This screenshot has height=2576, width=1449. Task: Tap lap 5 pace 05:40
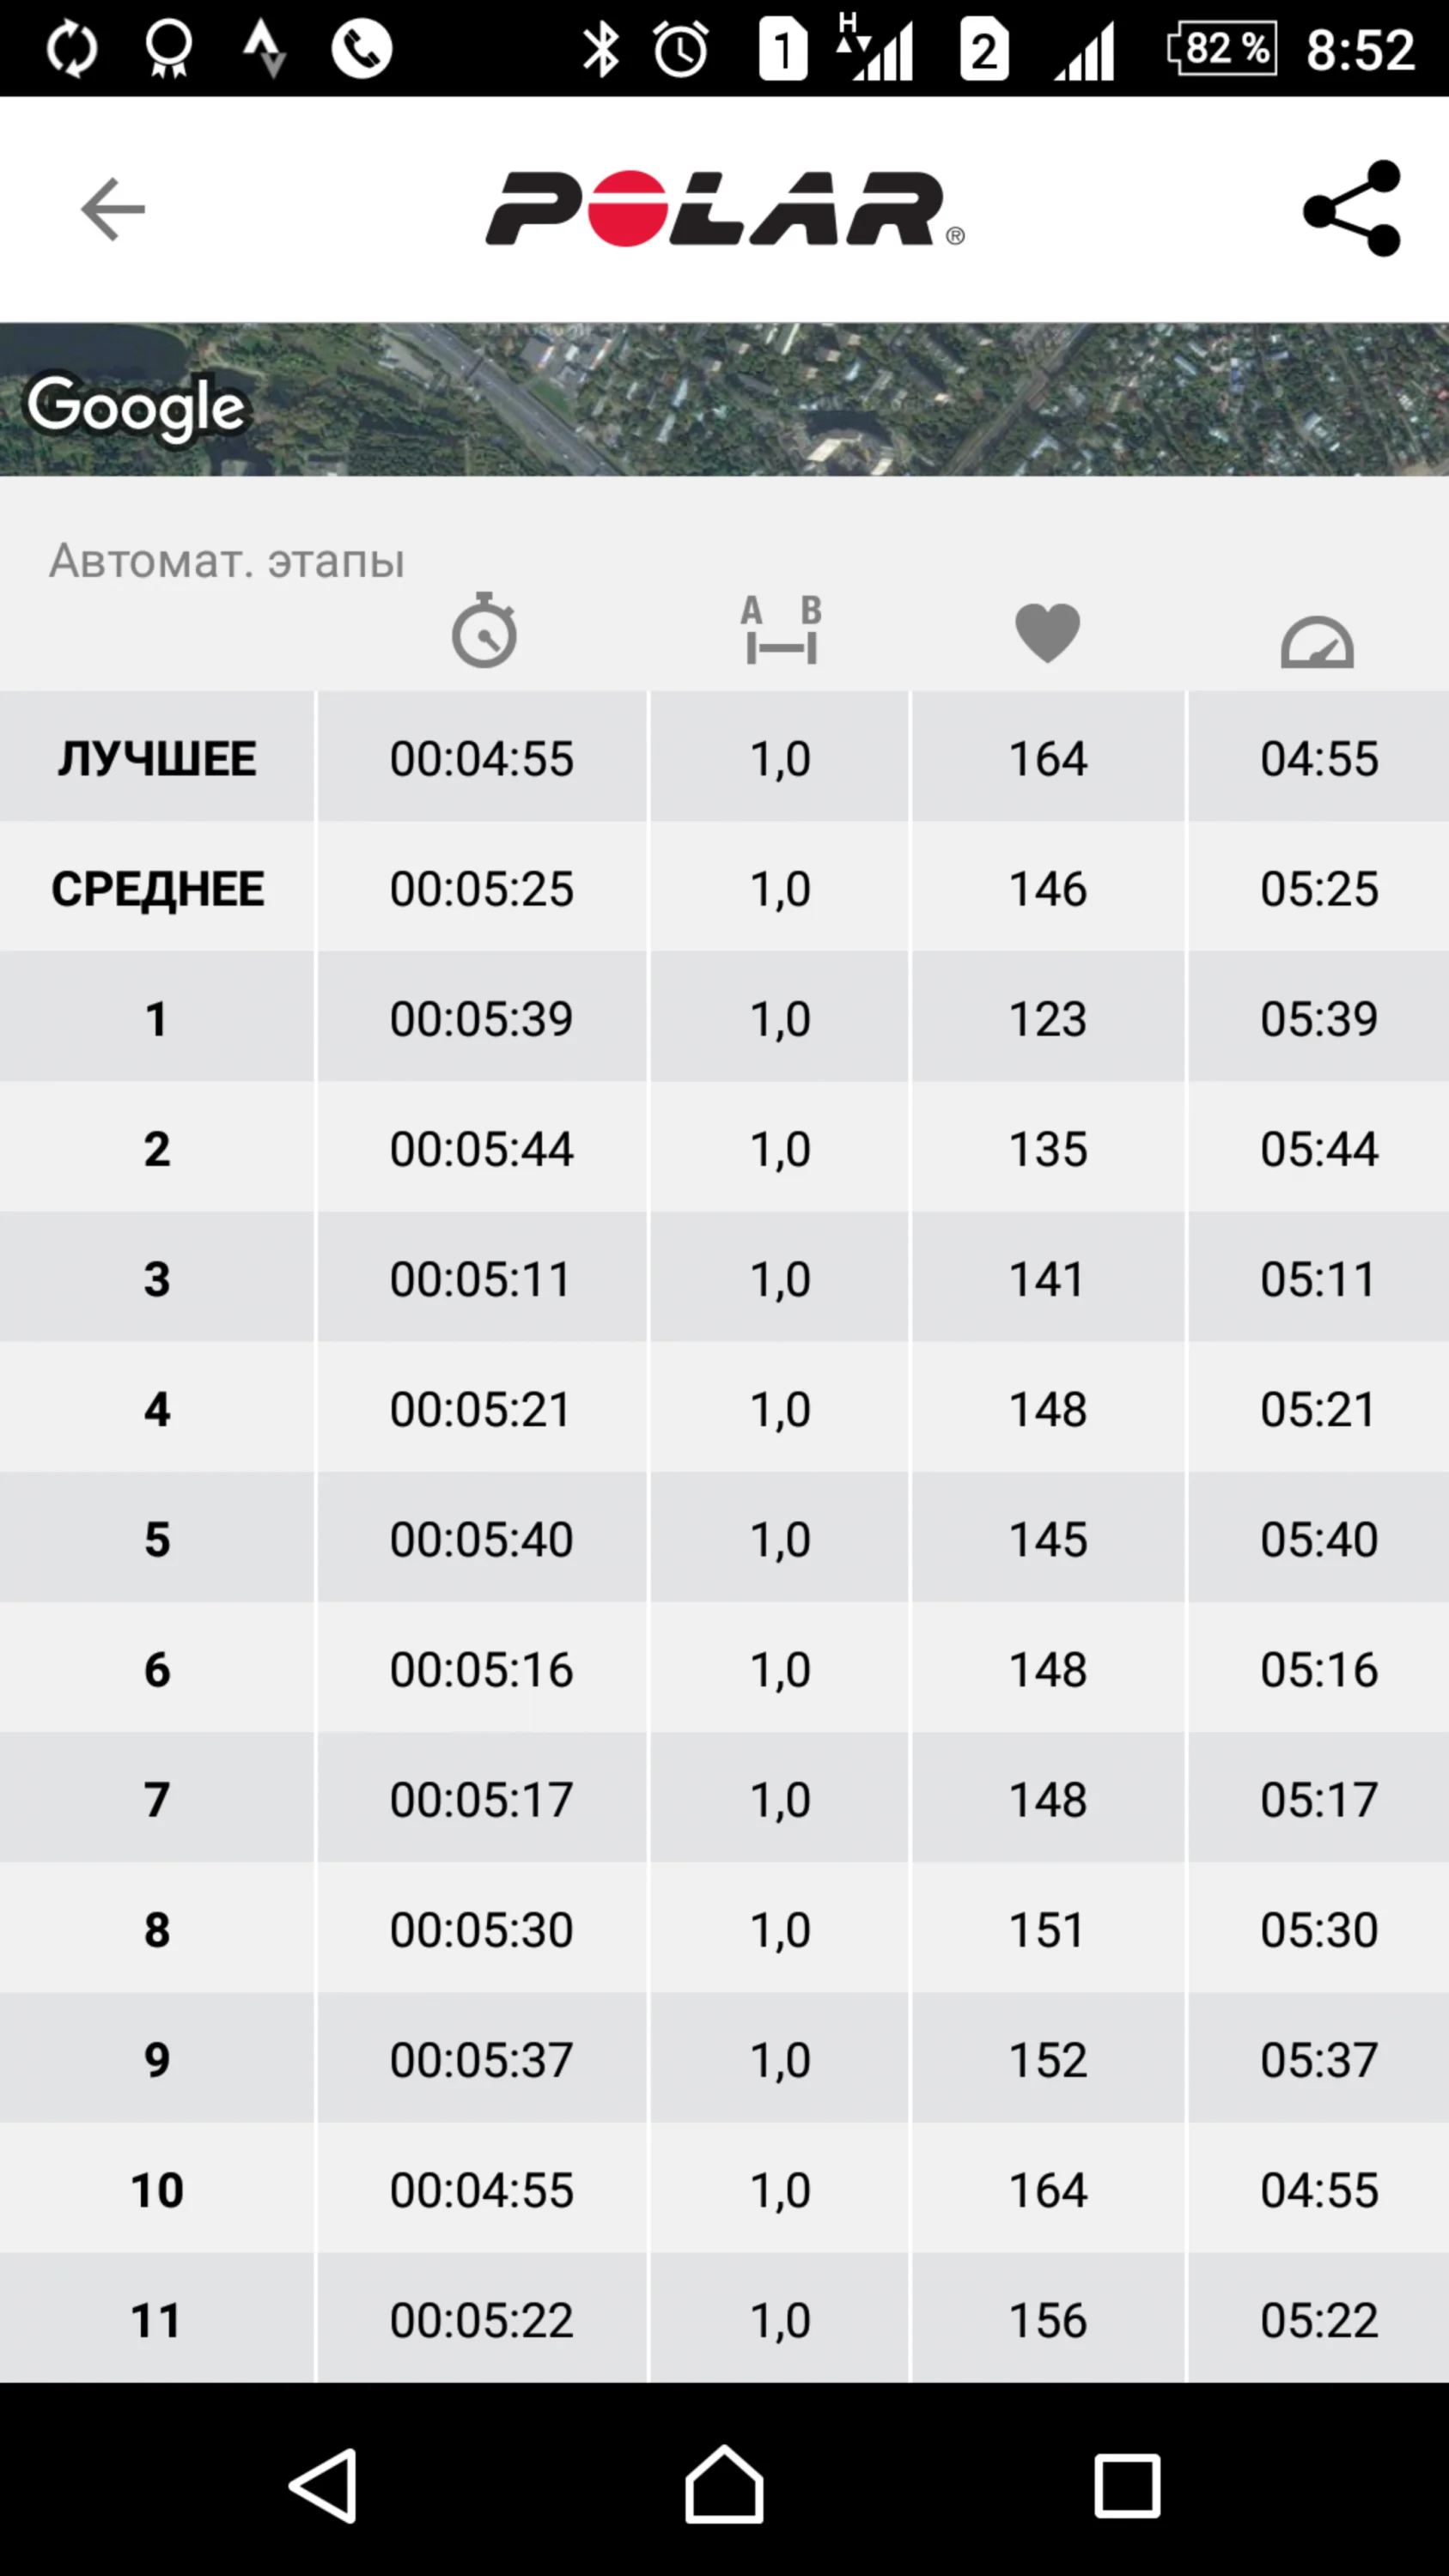click(1318, 1538)
